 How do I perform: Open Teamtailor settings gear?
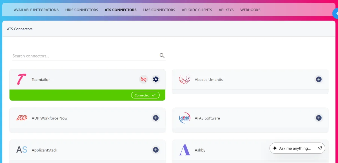click(x=156, y=79)
